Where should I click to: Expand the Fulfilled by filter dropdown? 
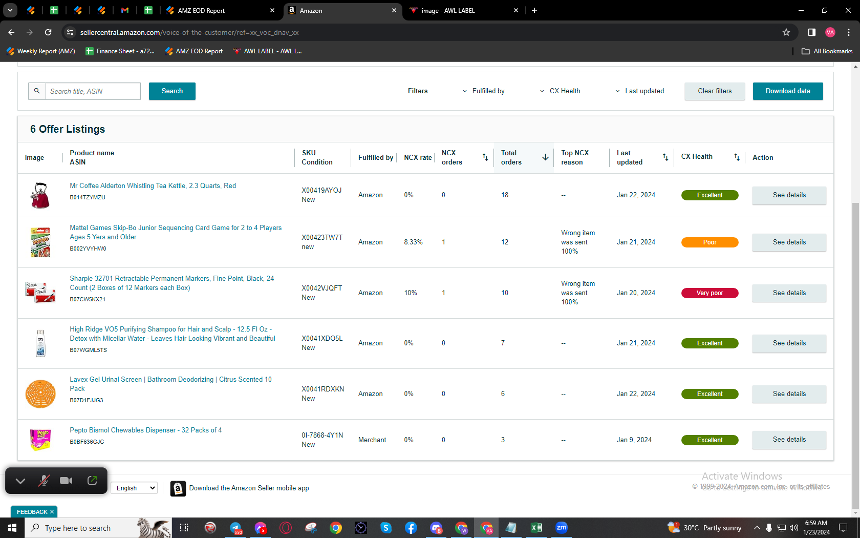pyautogui.click(x=484, y=91)
